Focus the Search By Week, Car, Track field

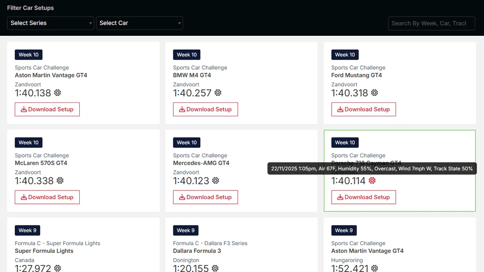(431, 23)
